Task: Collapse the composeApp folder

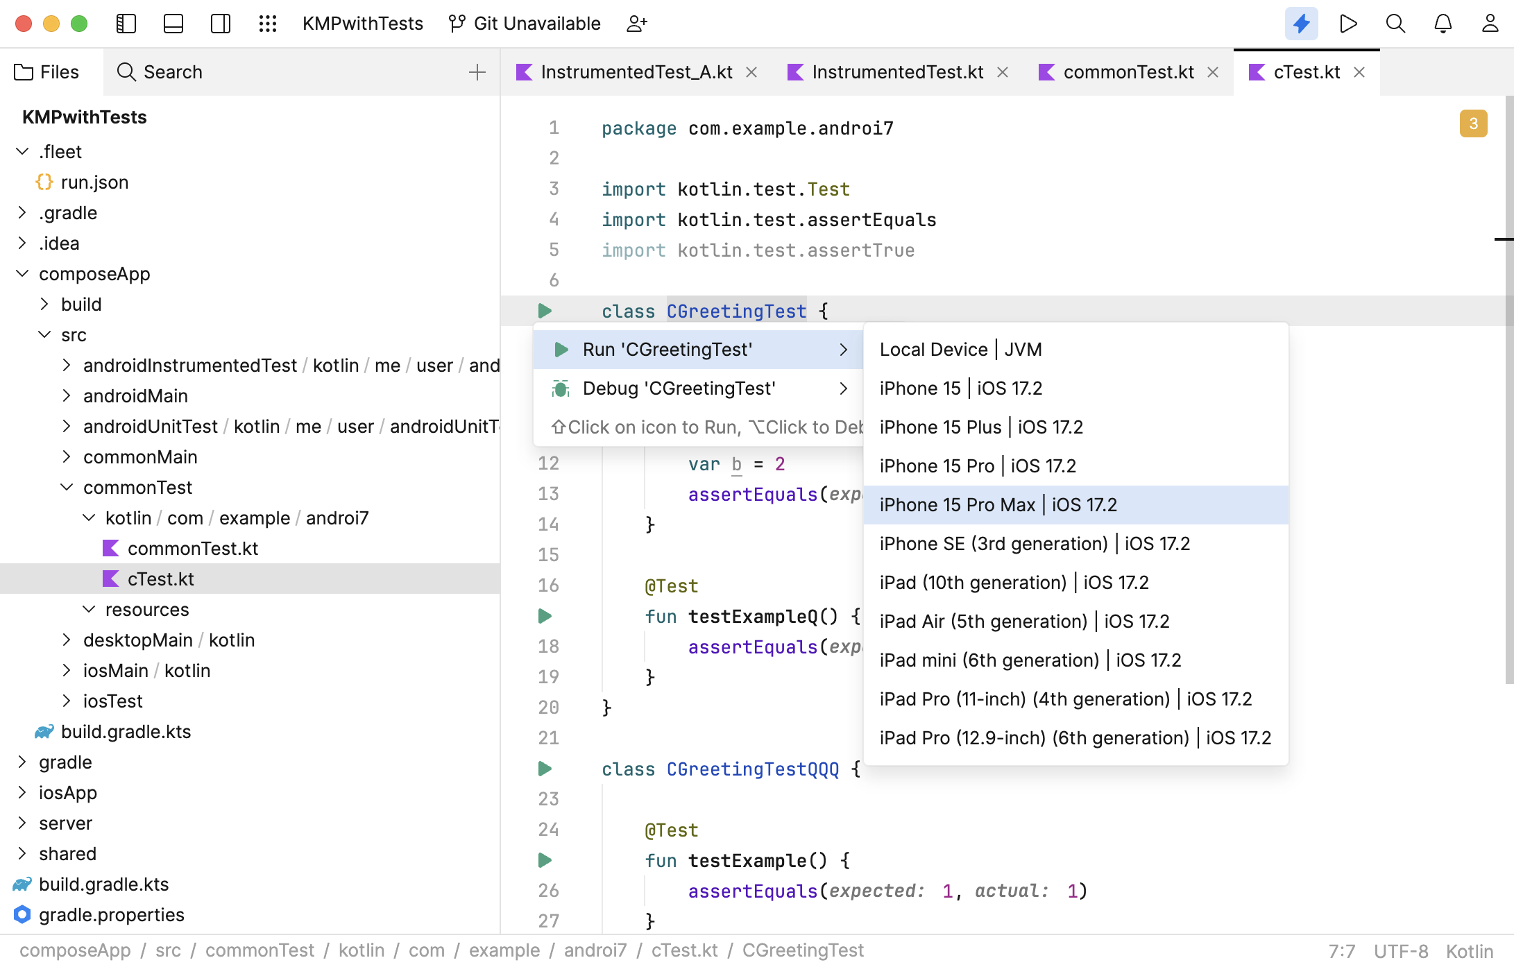Action: 21,273
